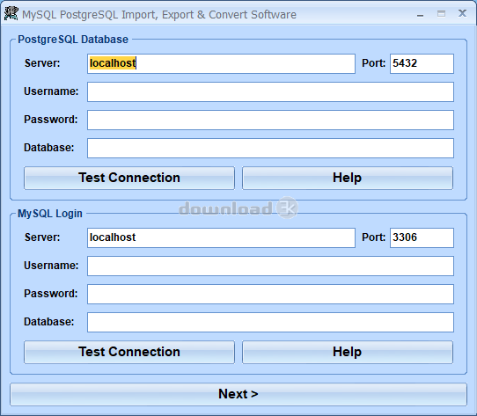The height and width of the screenshot is (416, 477).
Task: Click the MySQL Port field showing 3306
Action: 422,237
